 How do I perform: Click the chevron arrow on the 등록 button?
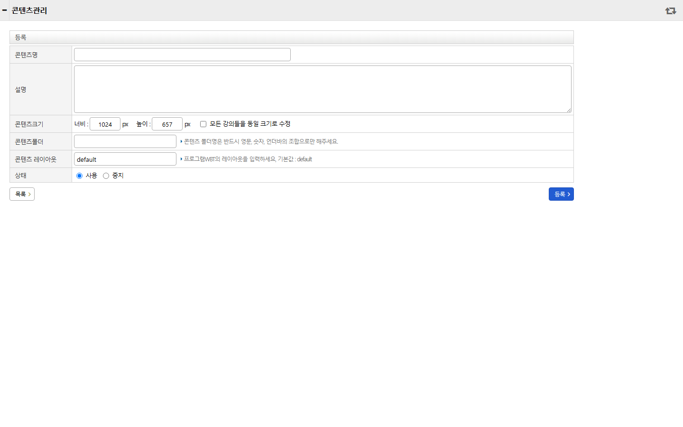569,194
